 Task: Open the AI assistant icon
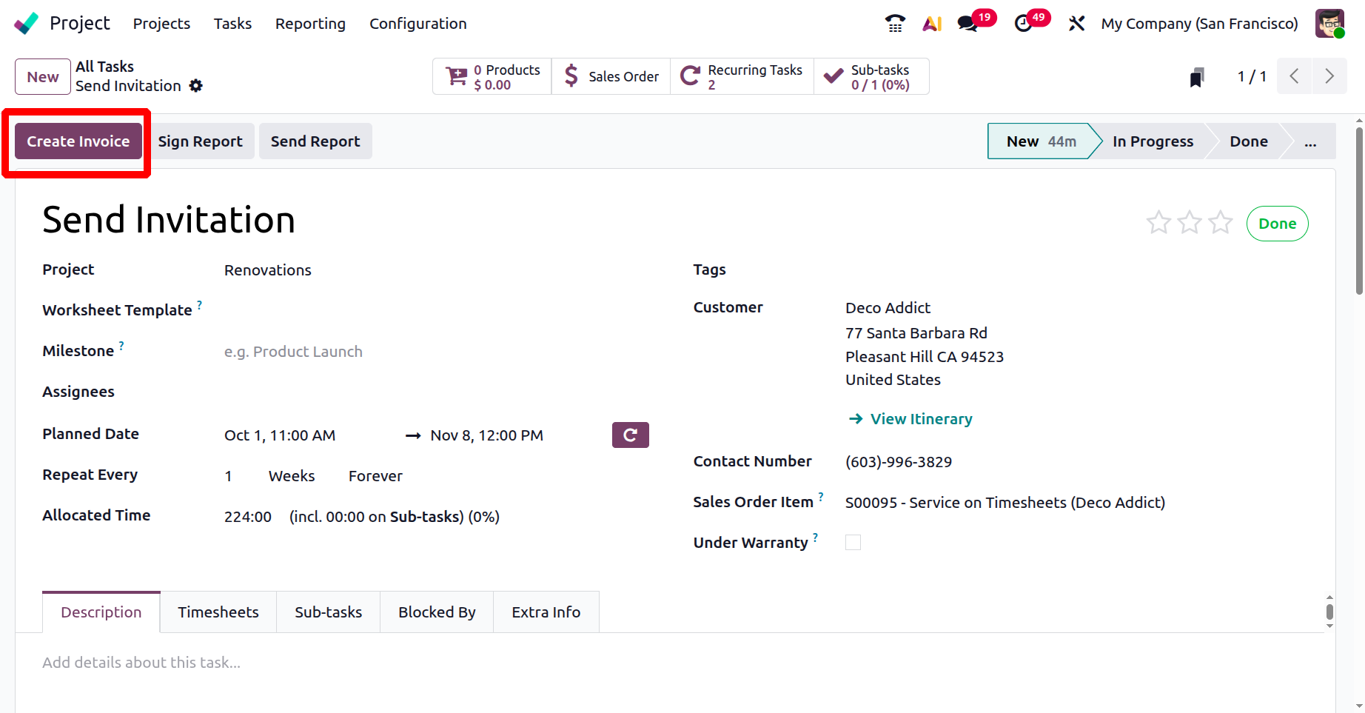[x=932, y=24]
